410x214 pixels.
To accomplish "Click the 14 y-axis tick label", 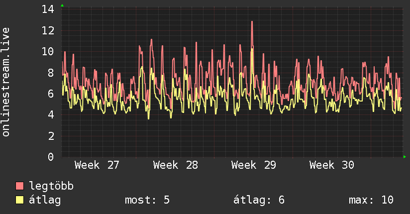I will point(48,9).
